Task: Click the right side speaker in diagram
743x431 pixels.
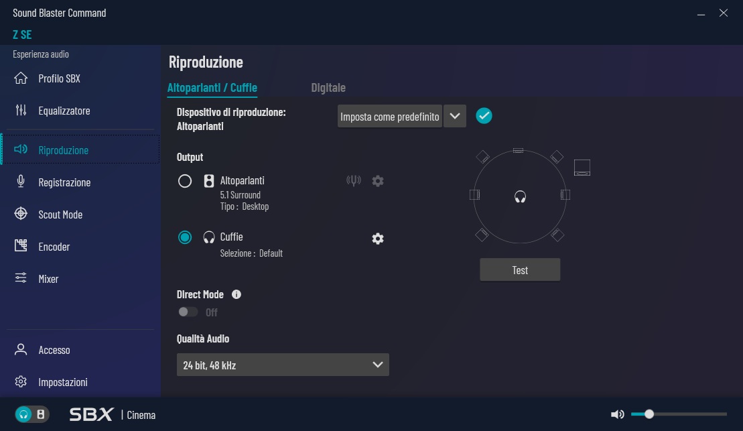Action: [565, 194]
